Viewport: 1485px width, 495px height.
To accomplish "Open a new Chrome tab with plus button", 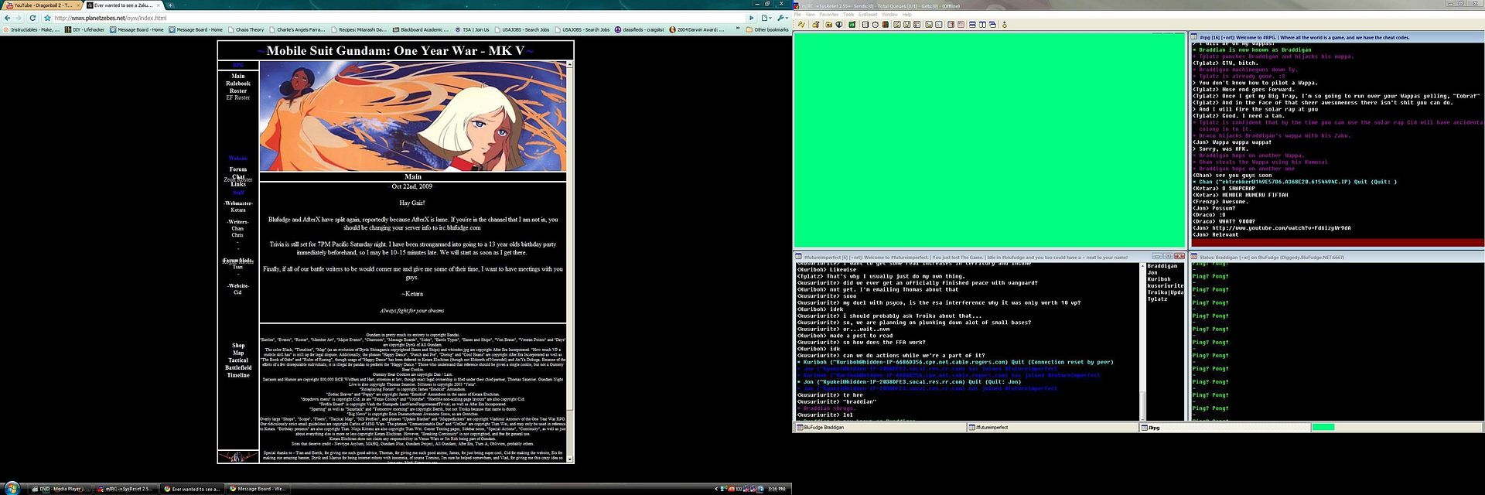I will coord(169,5).
